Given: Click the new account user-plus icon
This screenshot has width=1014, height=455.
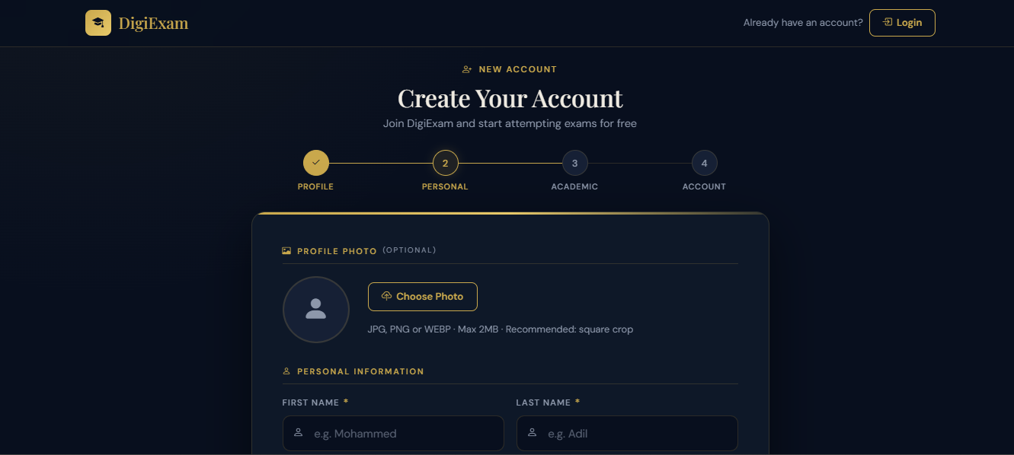Looking at the screenshot, I should [x=467, y=69].
